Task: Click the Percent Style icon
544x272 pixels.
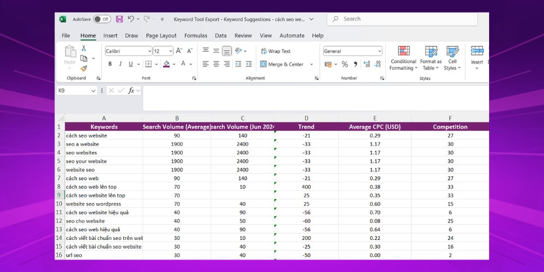Action: (x=344, y=64)
